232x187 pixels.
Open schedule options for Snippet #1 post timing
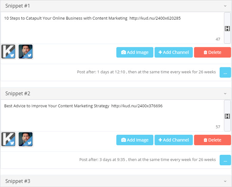225,72
